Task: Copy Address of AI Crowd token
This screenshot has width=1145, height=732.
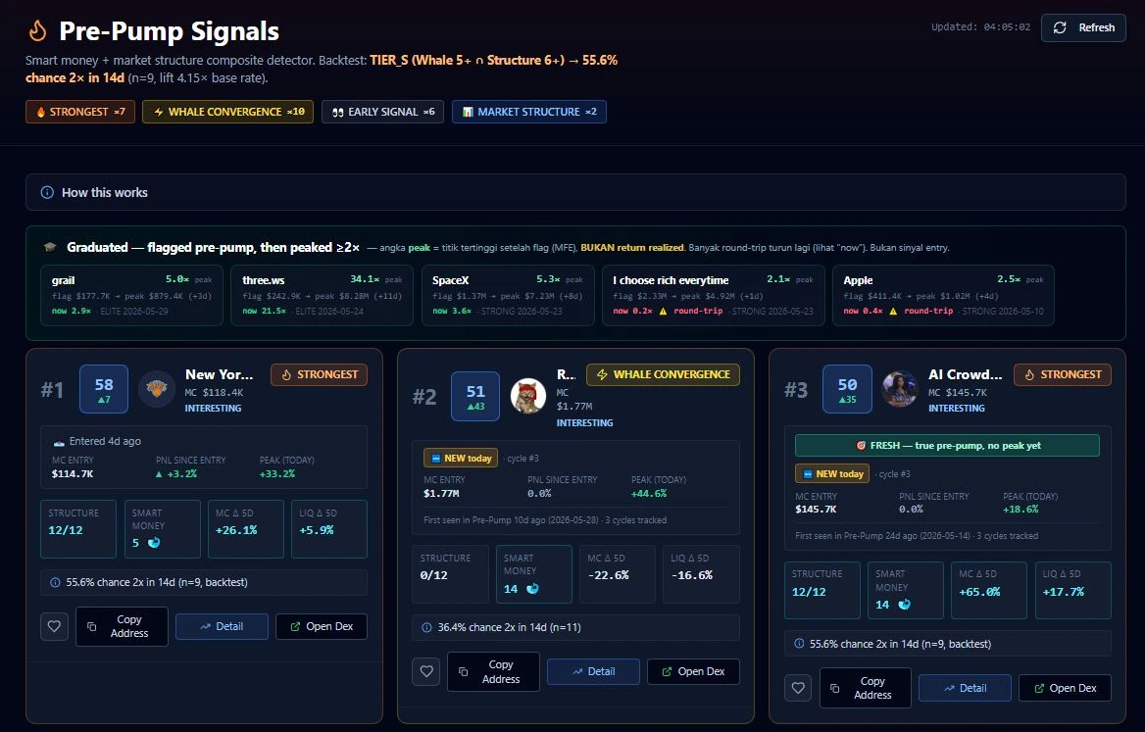Action: pyautogui.click(x=866, y=688)
